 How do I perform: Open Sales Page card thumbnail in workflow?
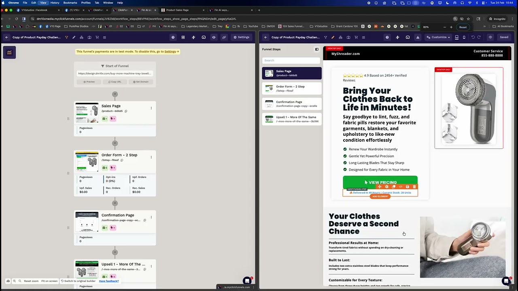87,113
